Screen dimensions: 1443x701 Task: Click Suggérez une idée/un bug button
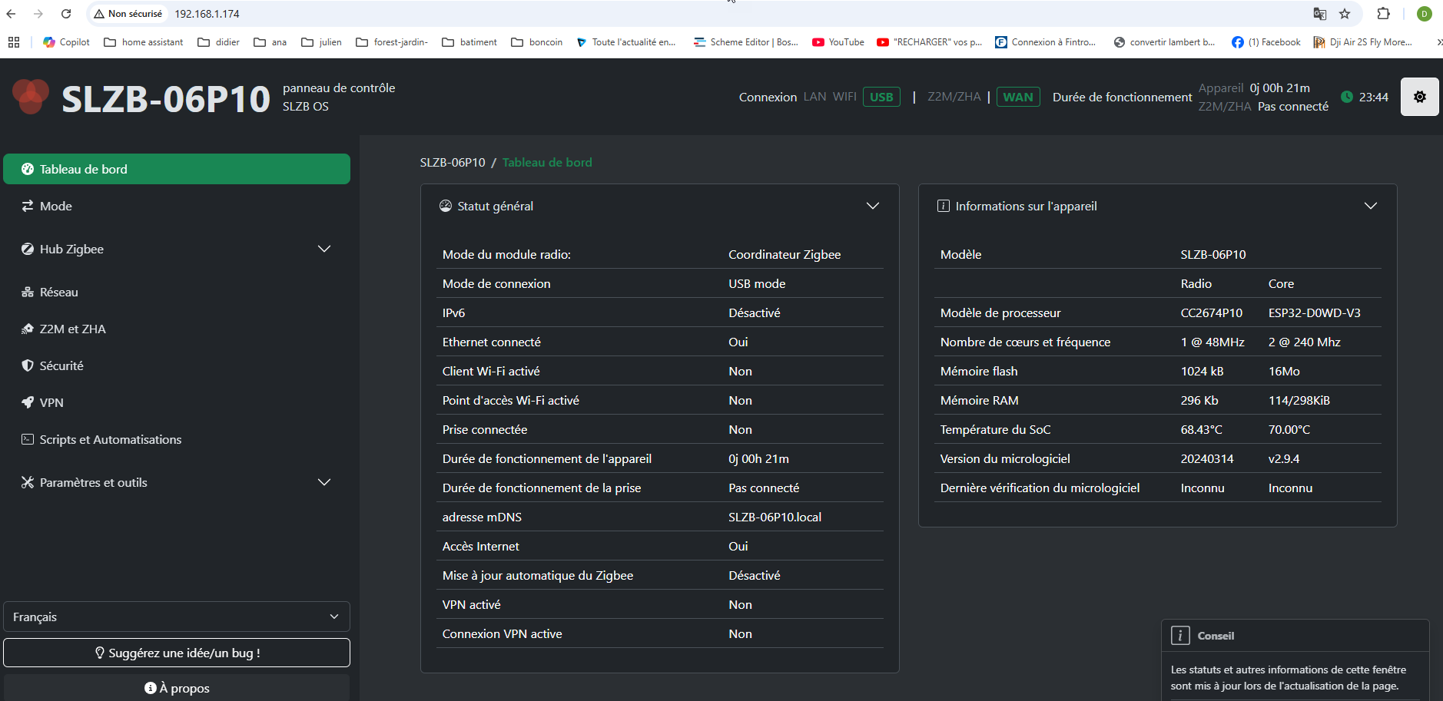177,653
